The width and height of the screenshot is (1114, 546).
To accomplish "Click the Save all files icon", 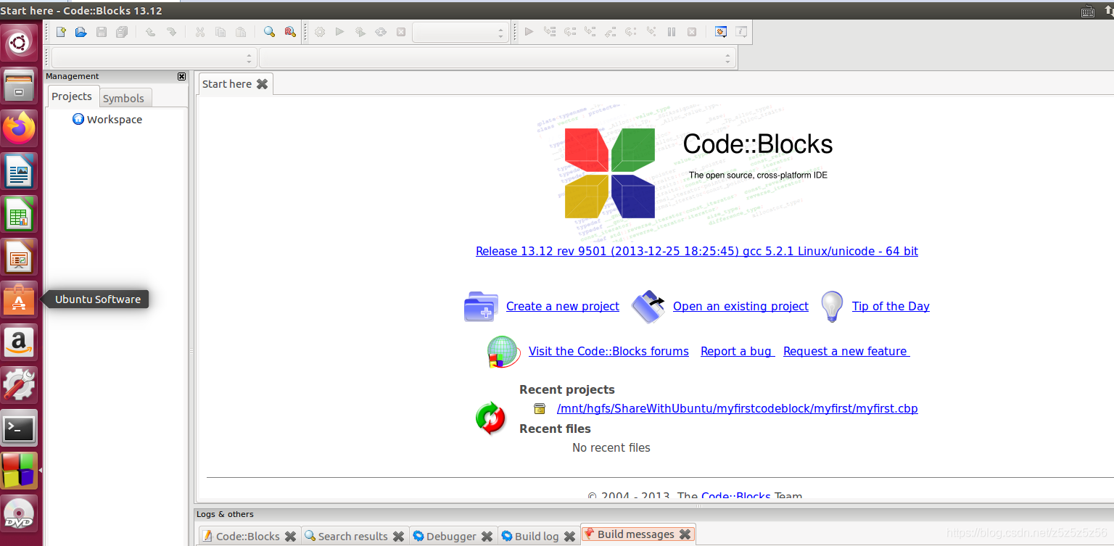I will click(x=122, y=32).
